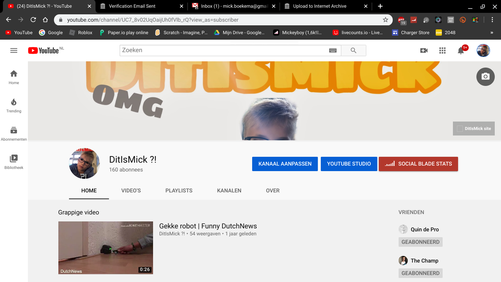Reload the page
Screen dimensions: 501x282
[x=33, y=20]
